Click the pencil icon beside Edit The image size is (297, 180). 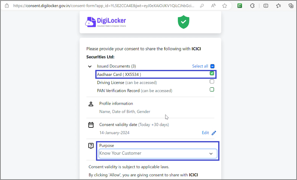(214, 133)
